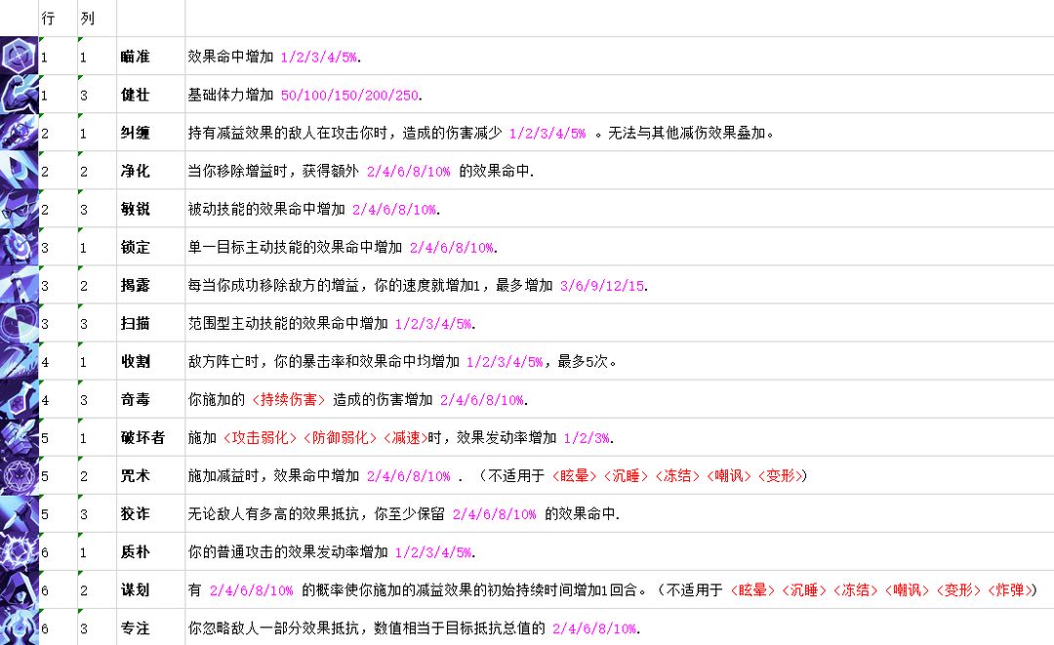This screenshot has width=1054, height=645.
Task: Click the target icon in the 锁定 row
Action: tap(19, 247)
